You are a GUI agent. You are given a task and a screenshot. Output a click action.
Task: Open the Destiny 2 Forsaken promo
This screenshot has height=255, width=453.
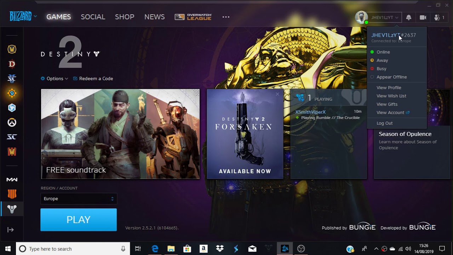click(x=245, y=134)
